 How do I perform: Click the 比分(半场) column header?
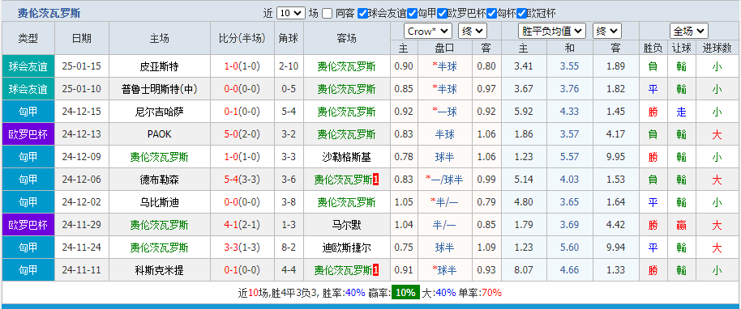[x=242, y=38]
